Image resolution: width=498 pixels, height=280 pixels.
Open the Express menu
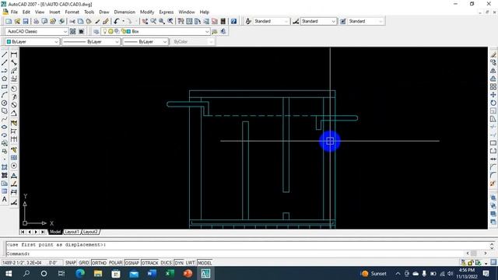pyautogui.click(x=167, y=12)
